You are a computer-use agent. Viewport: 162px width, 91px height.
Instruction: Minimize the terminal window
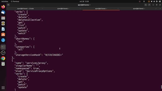153,5
